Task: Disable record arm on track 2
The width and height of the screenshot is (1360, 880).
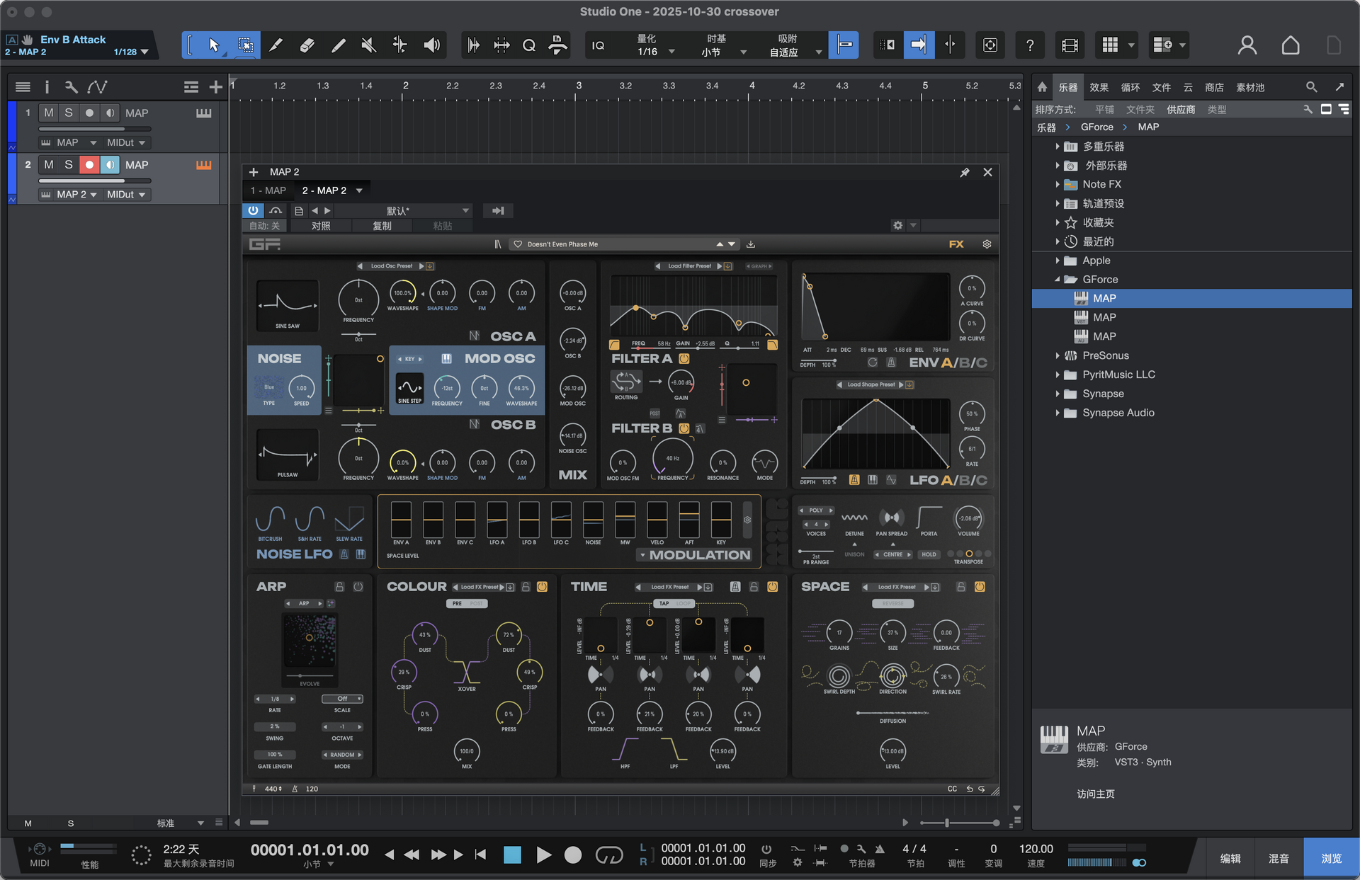Action: point(89,165)
